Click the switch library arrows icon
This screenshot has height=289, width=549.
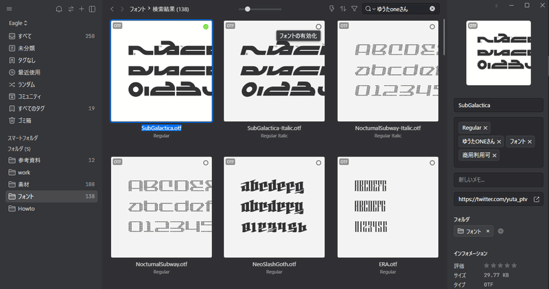71,9
